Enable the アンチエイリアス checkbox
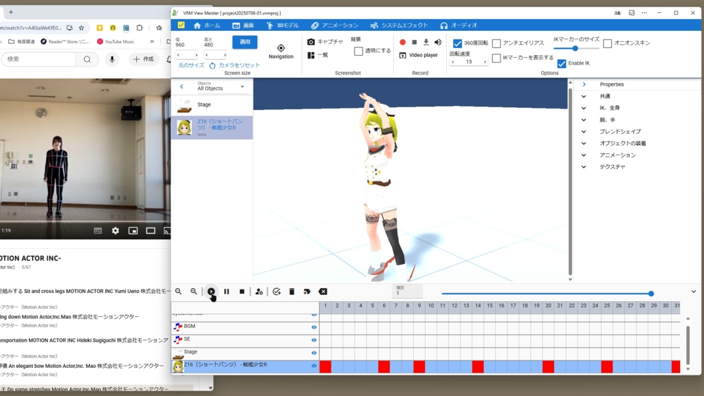 pos(496,43)
